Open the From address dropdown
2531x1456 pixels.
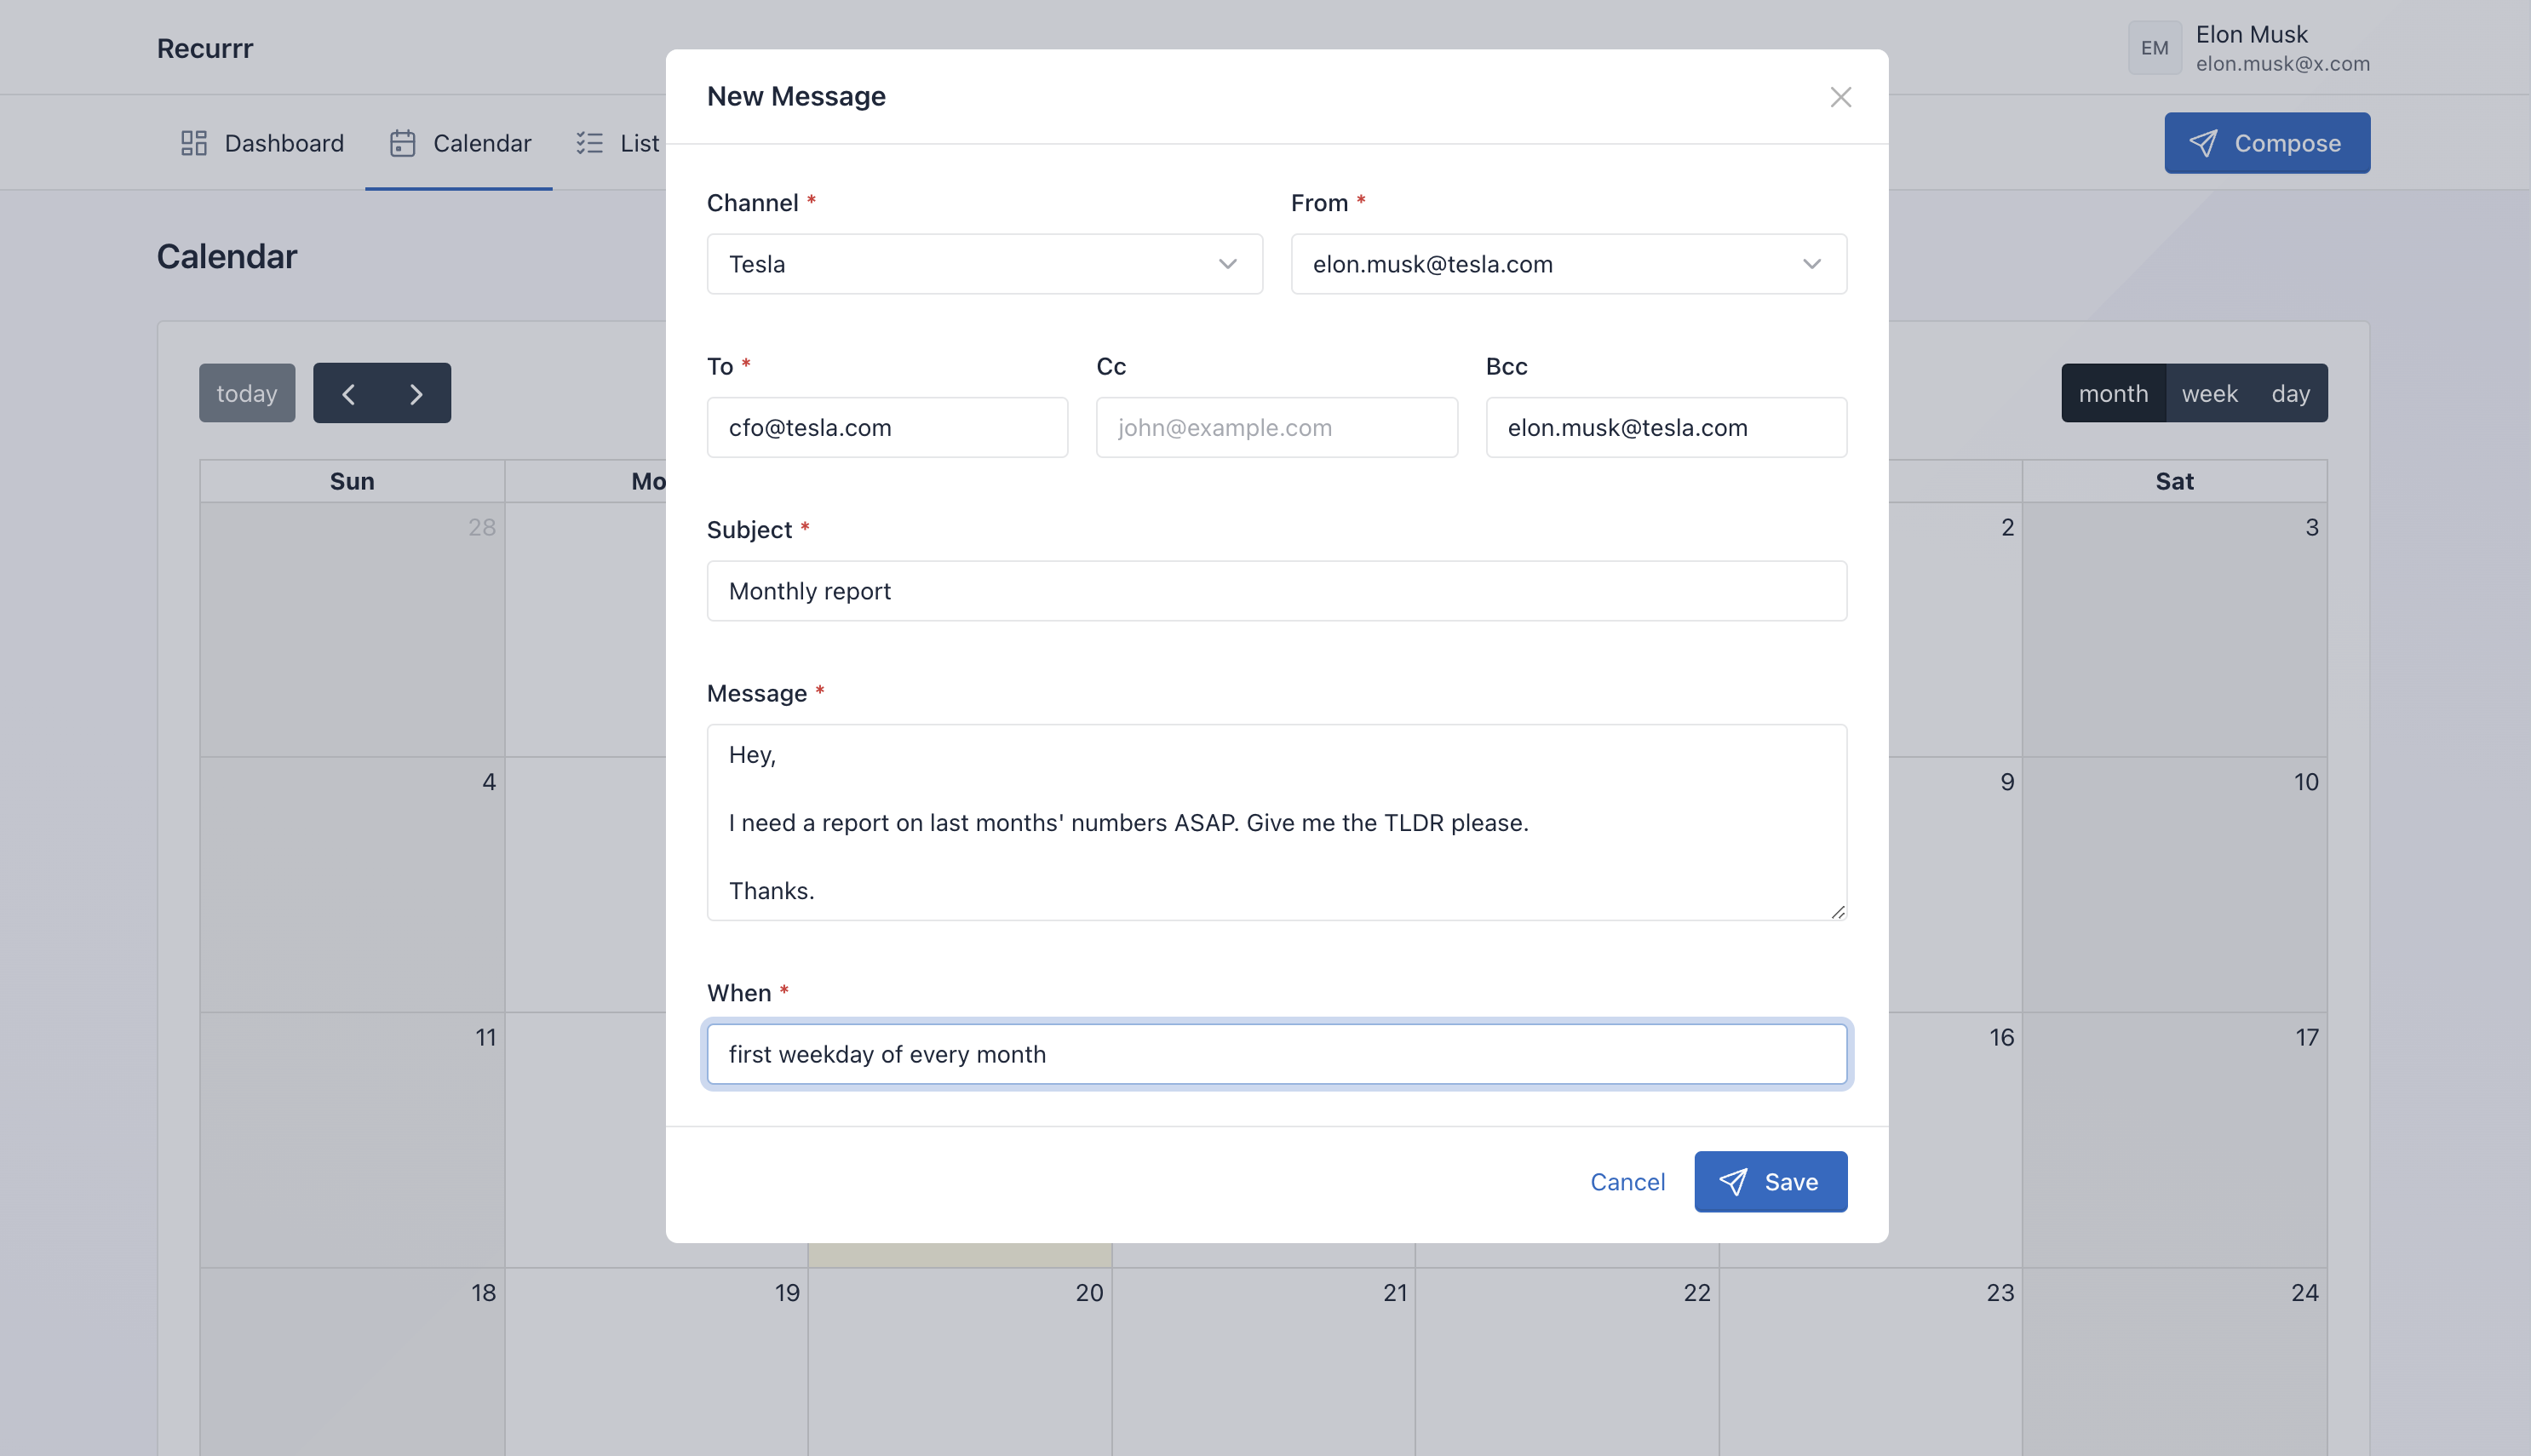(x=1568, y=264)
